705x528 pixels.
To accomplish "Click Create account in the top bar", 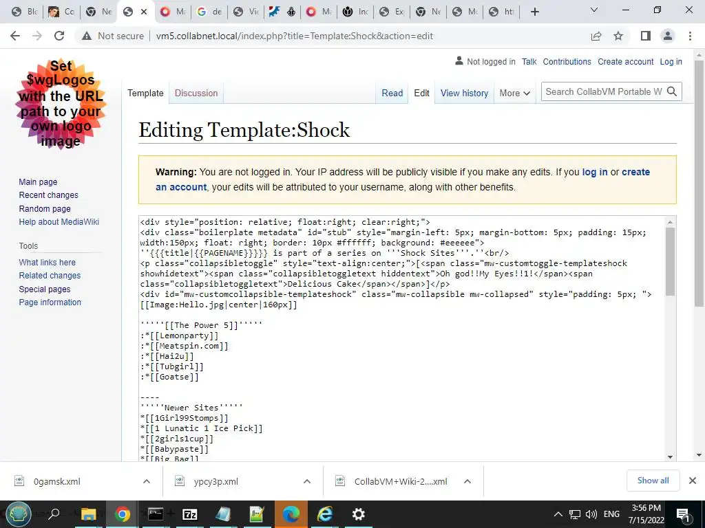I will tap(625, 61).
